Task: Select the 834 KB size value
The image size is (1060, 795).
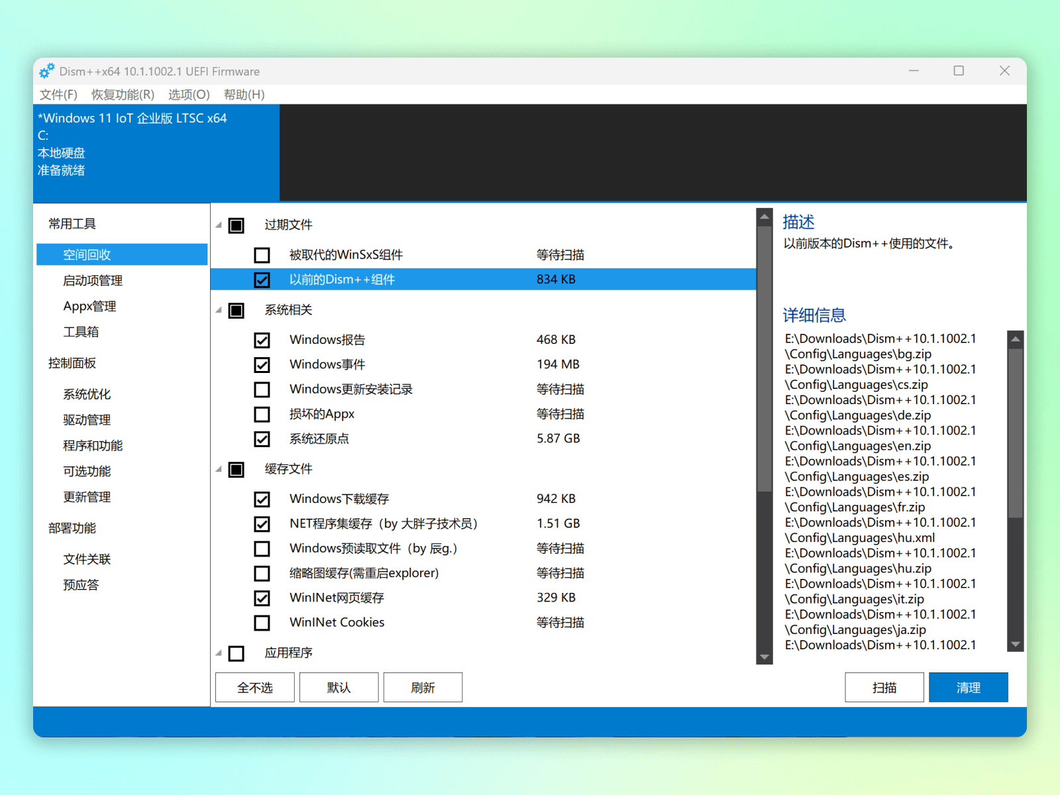Action: click(556, 280)
